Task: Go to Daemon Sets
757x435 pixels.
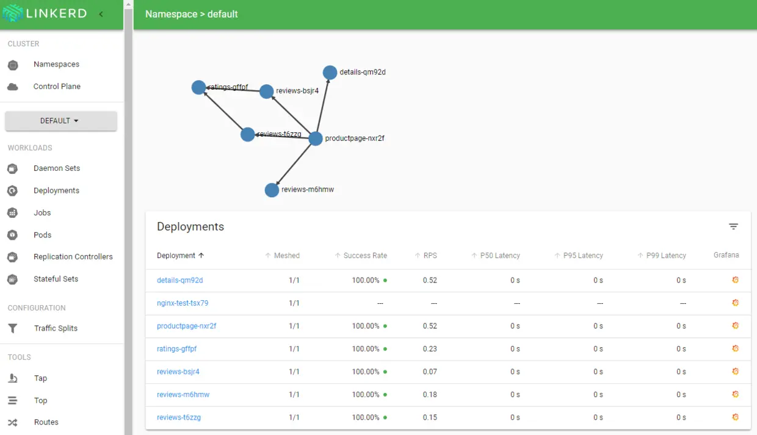Action: coord(57,168)
